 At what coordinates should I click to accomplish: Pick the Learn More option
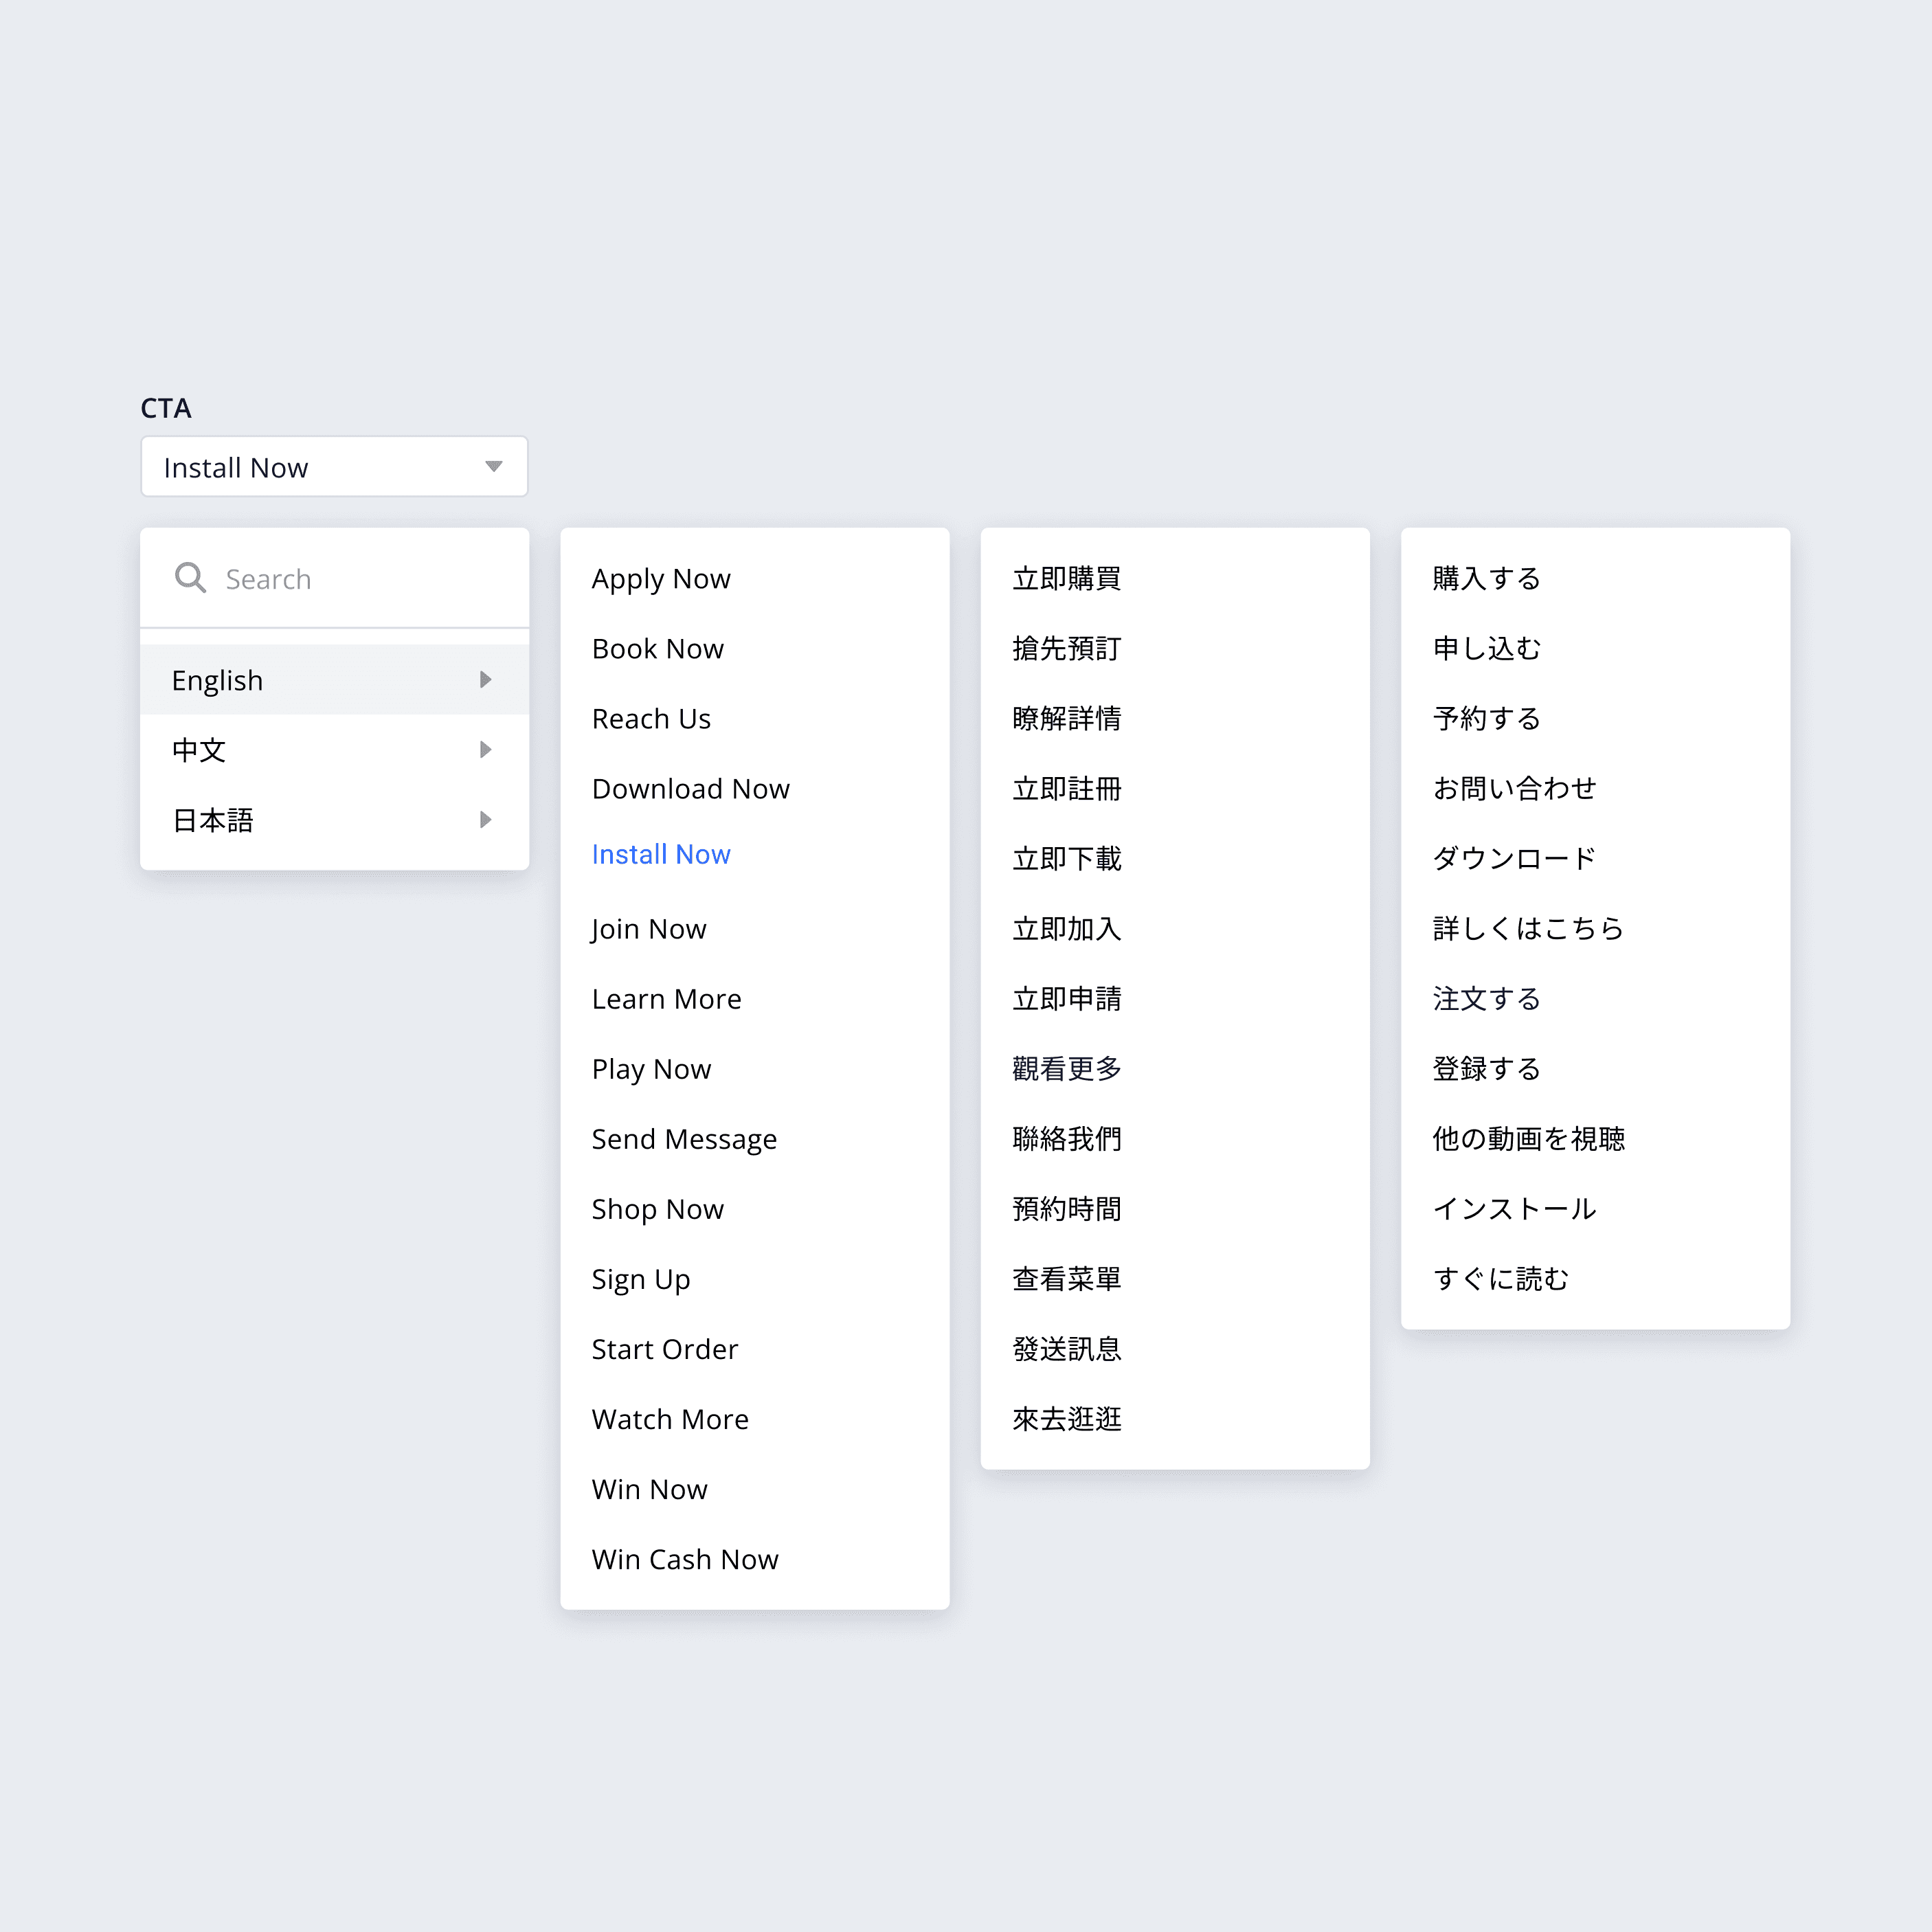pos(666,999)
